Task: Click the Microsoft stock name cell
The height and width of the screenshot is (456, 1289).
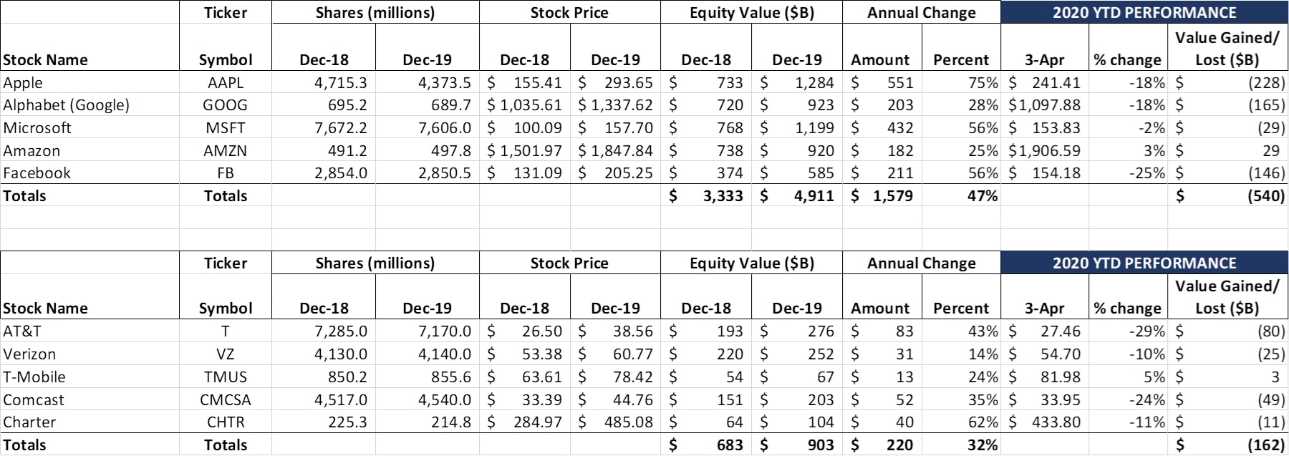Action: click(x=37, y=128)
